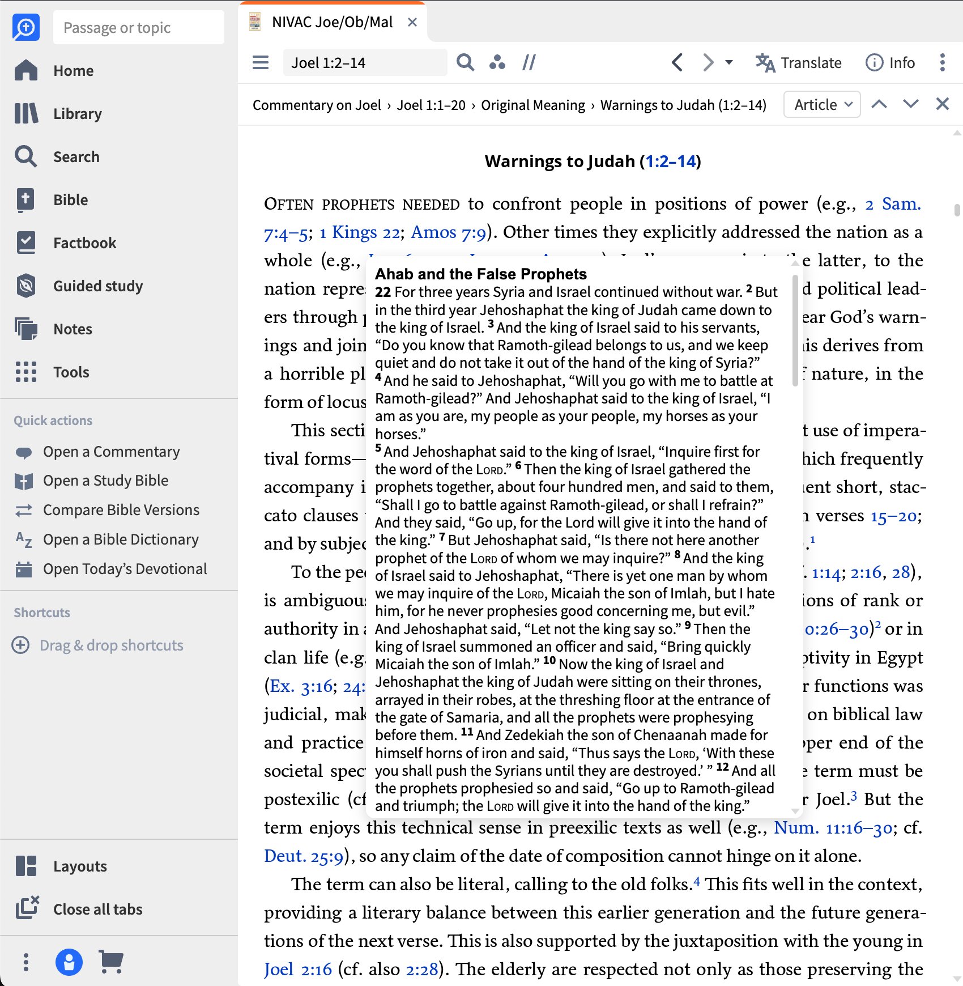The height and width of the screenshot is (986, 963).
Task: Choose Open a Bible Dictionary quick action
Action: click(121, 539)
